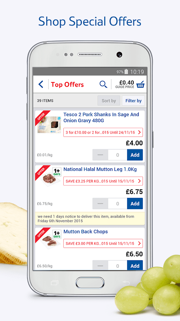The height and width of the screenshot is (321, 180).
Task: Tap the blue back arrow icon
Action: (41, 84)
